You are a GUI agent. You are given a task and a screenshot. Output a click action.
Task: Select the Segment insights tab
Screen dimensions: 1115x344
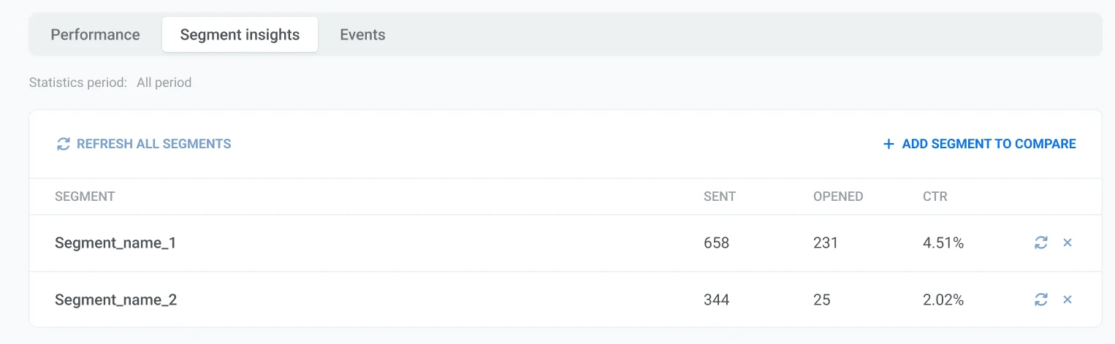pyautogui.click(x=240, y=34)
